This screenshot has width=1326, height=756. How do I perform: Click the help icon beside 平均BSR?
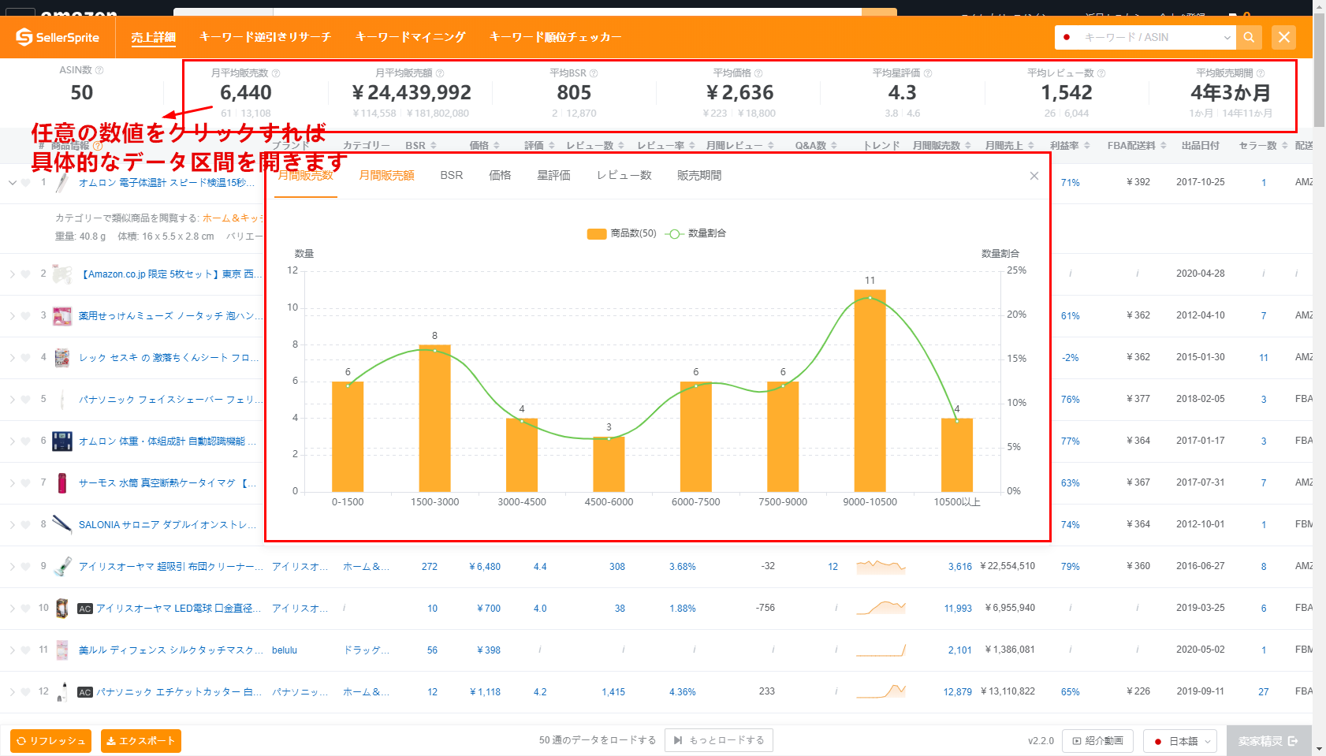pyautogui.click(x=594, y=73)
